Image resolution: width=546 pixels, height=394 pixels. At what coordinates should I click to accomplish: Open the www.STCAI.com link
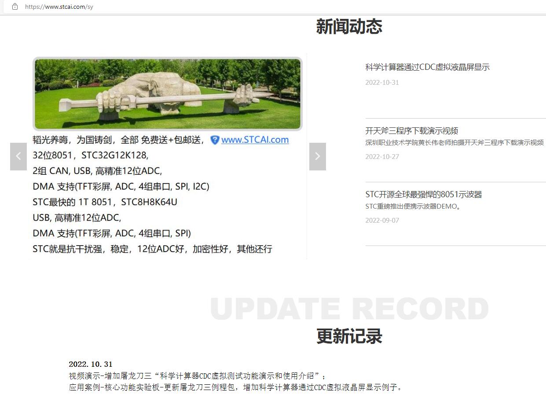[255, 140]
